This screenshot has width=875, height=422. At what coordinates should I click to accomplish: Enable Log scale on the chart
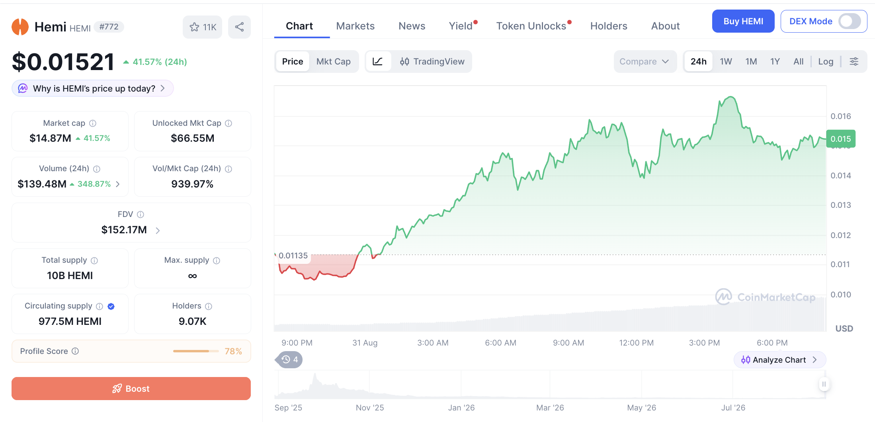click(826, 61)
